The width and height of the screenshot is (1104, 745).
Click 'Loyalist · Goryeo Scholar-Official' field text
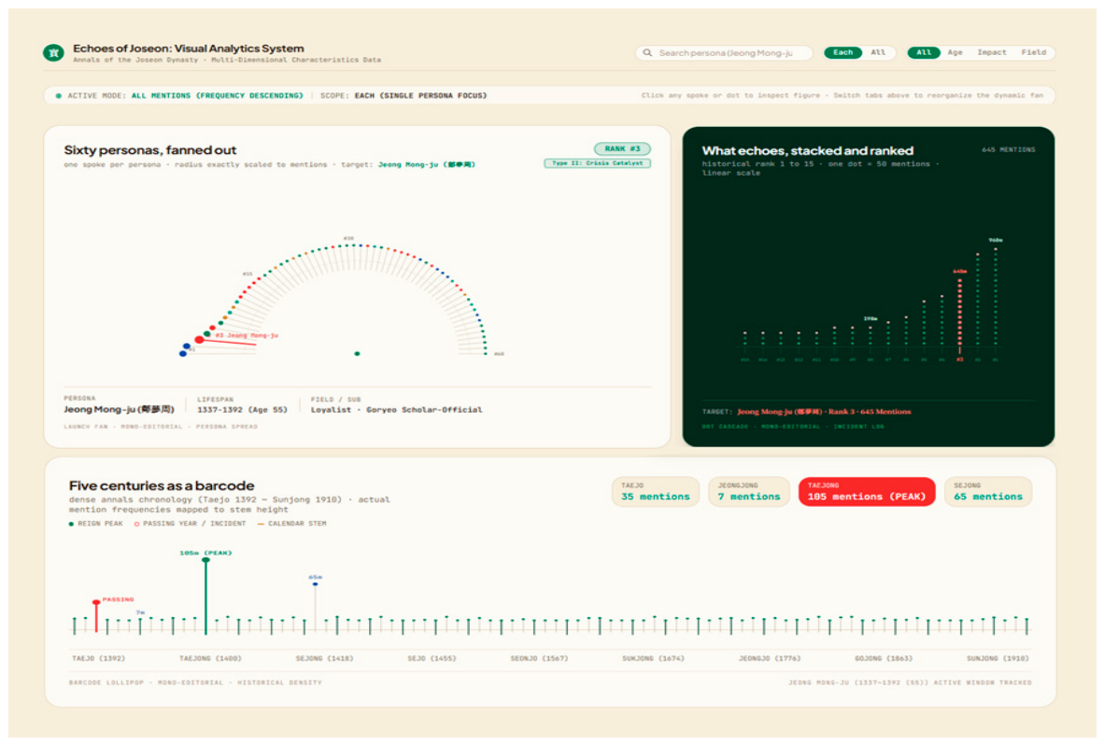click(396, 410)
